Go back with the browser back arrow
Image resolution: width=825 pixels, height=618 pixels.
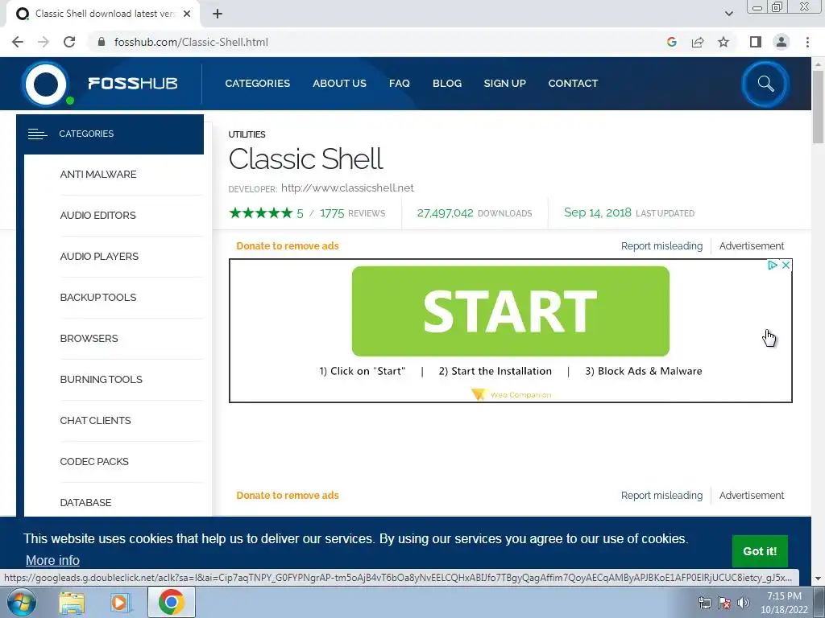pyautogui.click(x=18, y=42)
